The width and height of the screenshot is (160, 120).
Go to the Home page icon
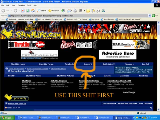[x=33, y=10]
